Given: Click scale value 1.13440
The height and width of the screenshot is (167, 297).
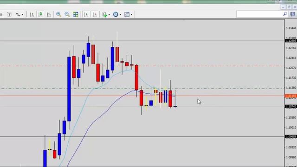Looking at the screenshot, I should click(x=291, y=28).
